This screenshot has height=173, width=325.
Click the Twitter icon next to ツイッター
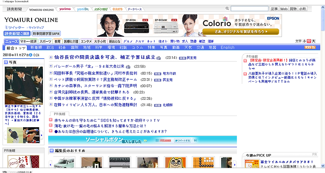coord(6,27)
